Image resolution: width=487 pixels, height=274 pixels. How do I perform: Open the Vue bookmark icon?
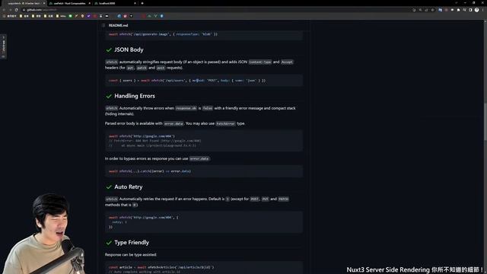point(155,16)
